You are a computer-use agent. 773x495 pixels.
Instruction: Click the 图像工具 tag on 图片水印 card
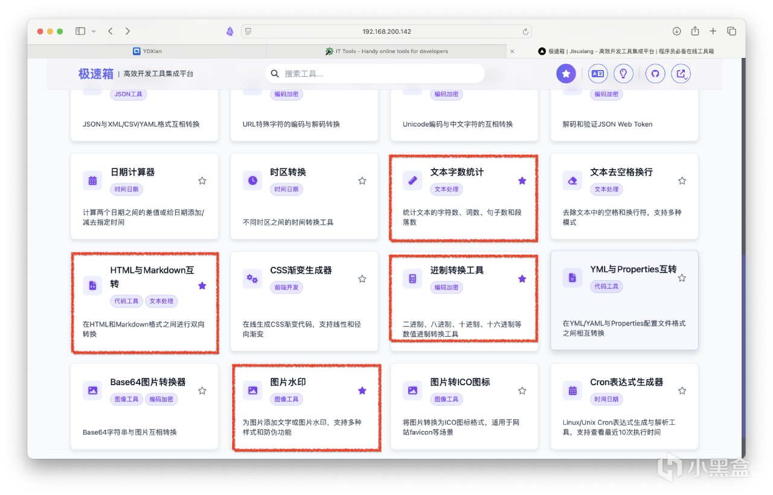286,399
